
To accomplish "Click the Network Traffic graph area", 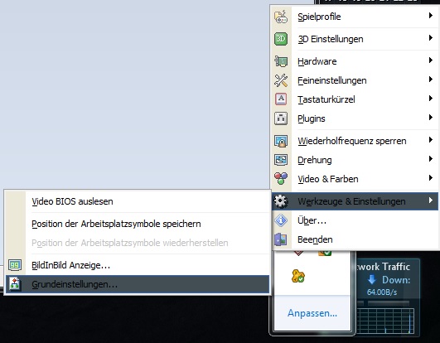I will (x=385, y=321).
